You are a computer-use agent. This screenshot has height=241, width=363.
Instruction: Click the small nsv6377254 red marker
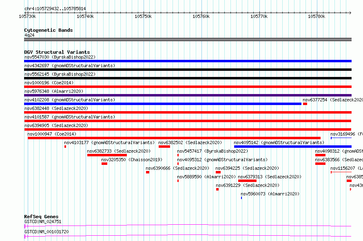click(x=305, y=104)
